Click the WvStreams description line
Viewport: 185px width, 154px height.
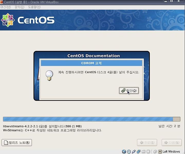(x=52, y=130)
